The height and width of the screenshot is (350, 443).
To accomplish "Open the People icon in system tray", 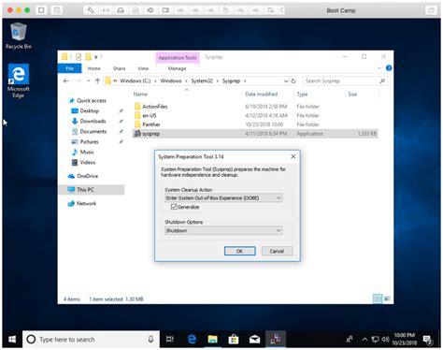I will [x=350, y=339].
